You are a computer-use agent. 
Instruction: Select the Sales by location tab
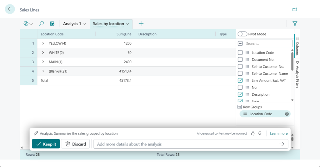(x=108, y=24)
